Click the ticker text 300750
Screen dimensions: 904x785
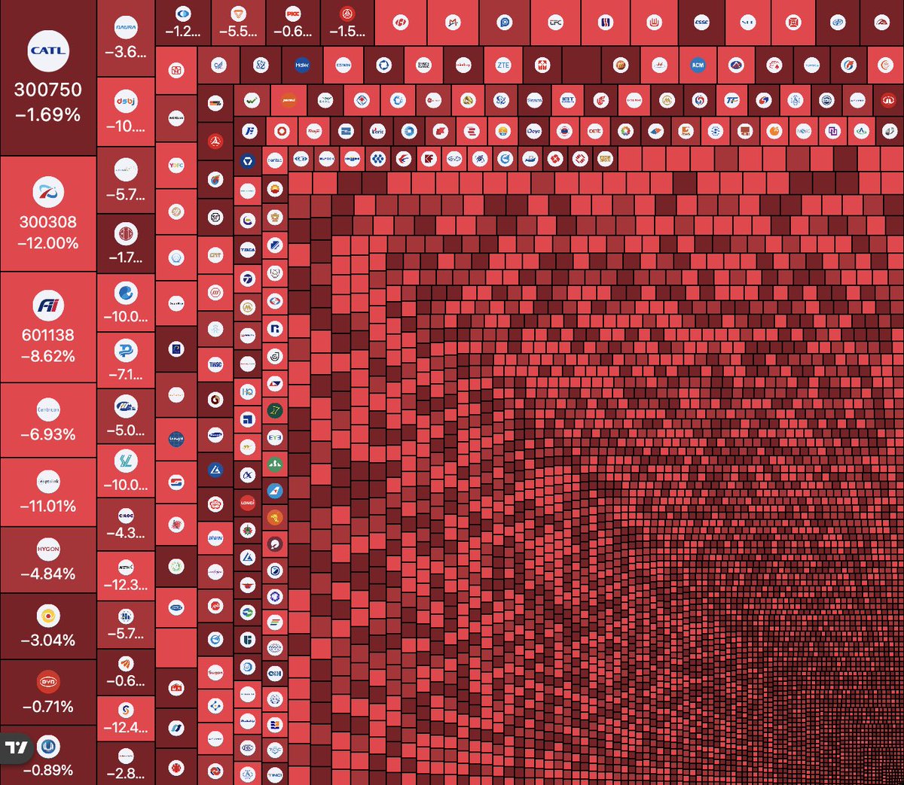[48, 90]
